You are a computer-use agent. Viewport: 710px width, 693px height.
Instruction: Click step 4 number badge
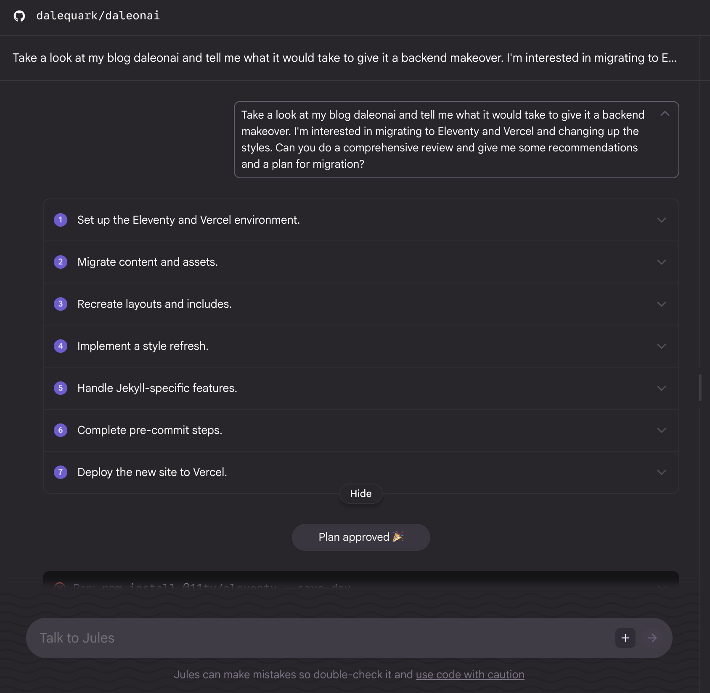click(x=61, y=346)
